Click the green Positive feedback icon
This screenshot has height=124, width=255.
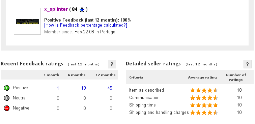pos(7,88)
